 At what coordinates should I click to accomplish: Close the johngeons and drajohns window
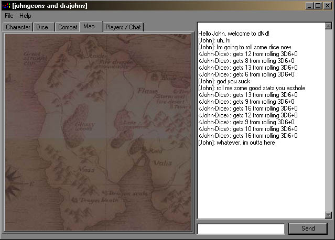[x=328, y=6]
